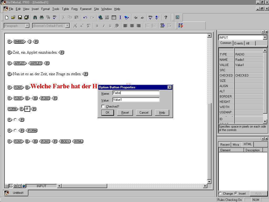
Task: Click the New document icon
Action: click(x=7, y=18)
